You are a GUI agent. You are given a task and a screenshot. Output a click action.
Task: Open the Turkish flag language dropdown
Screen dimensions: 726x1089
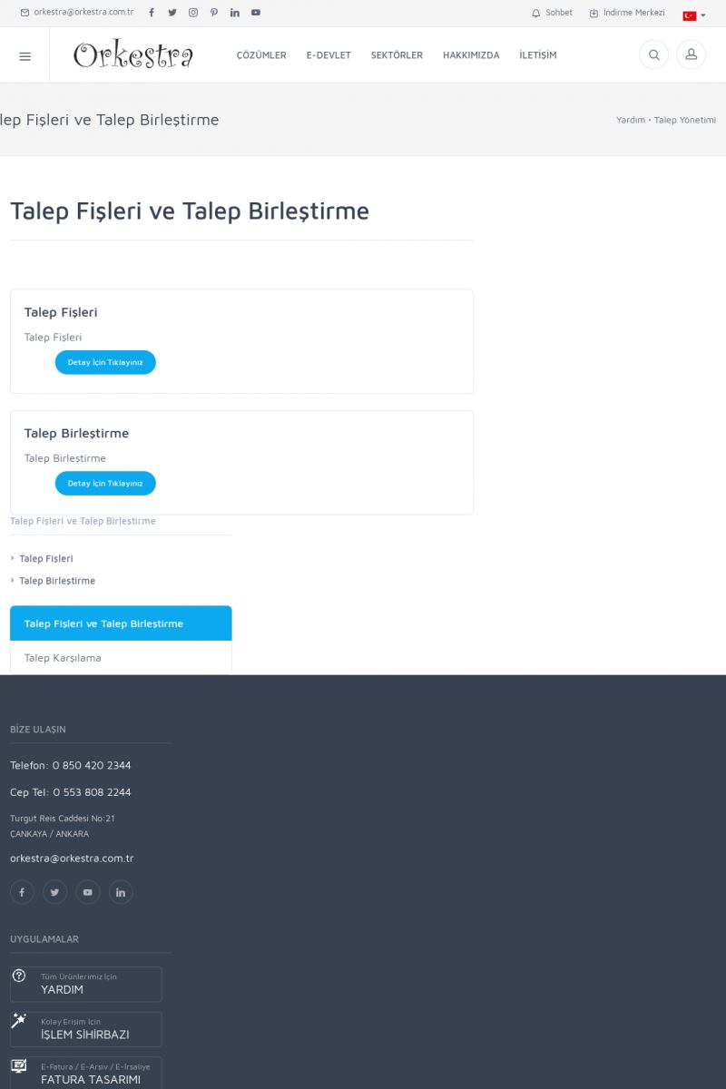pyautogui.click(x=693, y=15)
